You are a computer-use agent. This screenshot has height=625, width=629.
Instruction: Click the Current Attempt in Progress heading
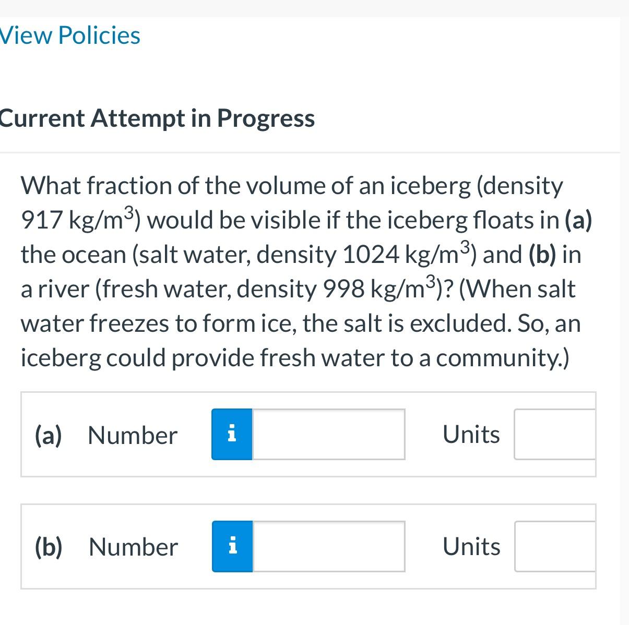click(157, 117)
